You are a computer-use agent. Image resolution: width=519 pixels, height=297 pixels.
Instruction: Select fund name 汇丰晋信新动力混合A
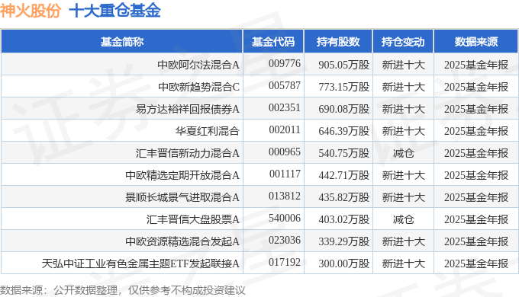pos(187,153)
